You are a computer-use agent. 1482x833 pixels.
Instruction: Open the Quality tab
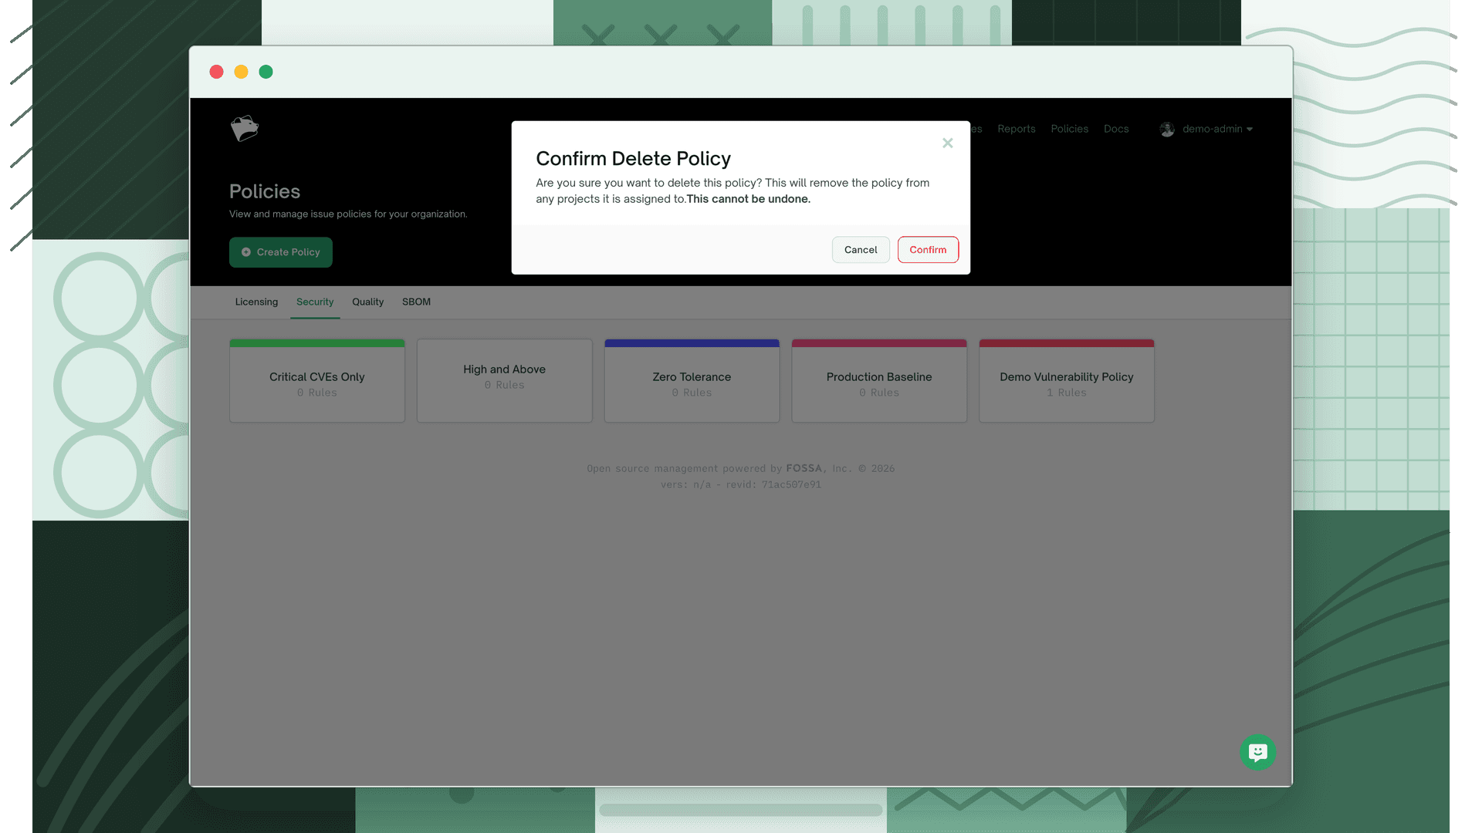367,302
